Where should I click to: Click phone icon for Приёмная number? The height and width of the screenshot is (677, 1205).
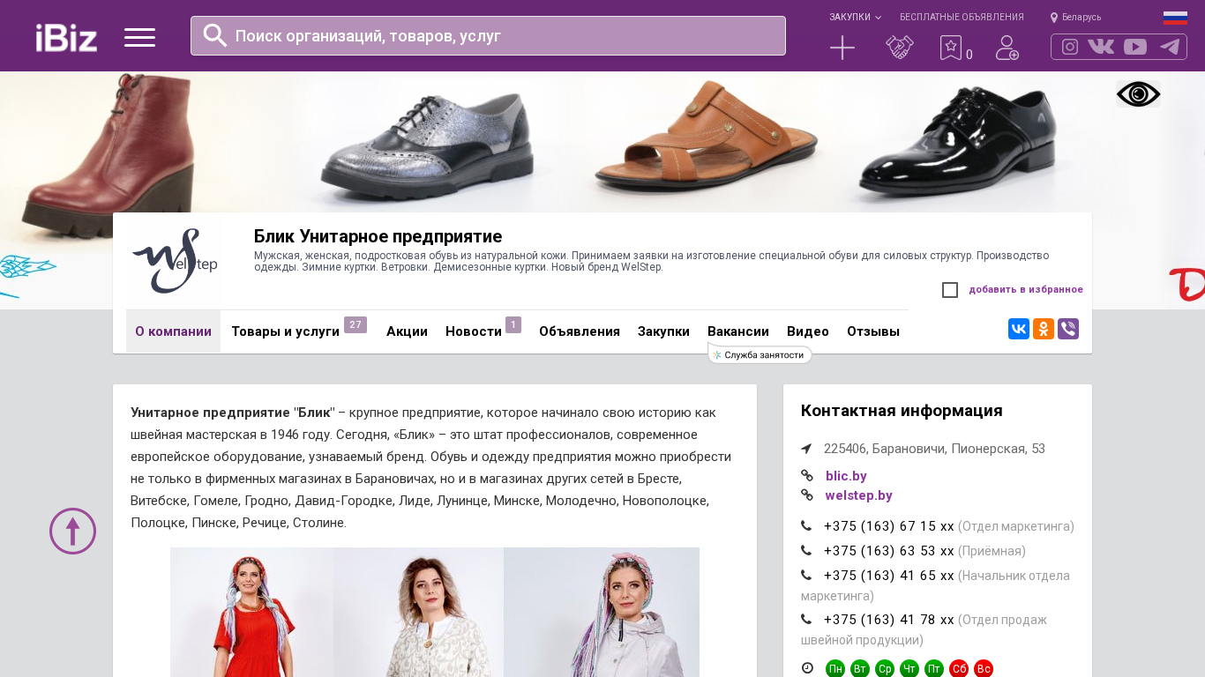click(x=806, y=551)
